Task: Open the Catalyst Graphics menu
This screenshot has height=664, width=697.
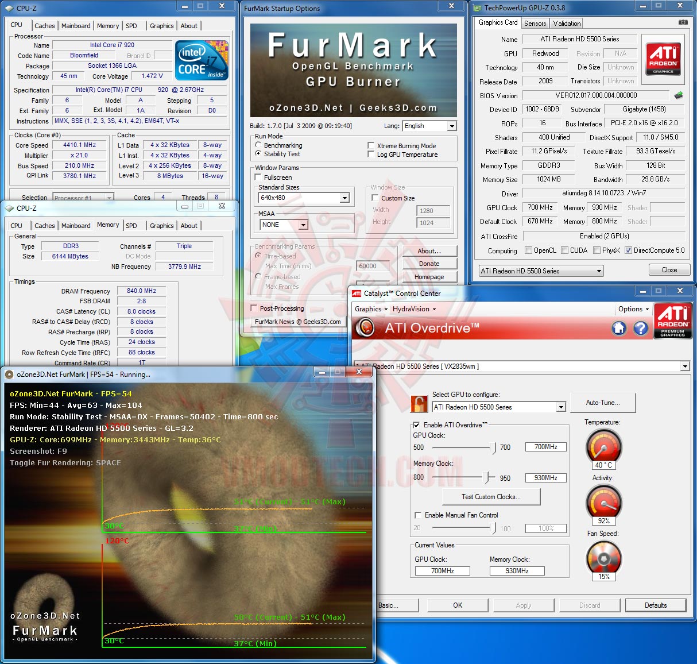Action: point(371,309)
